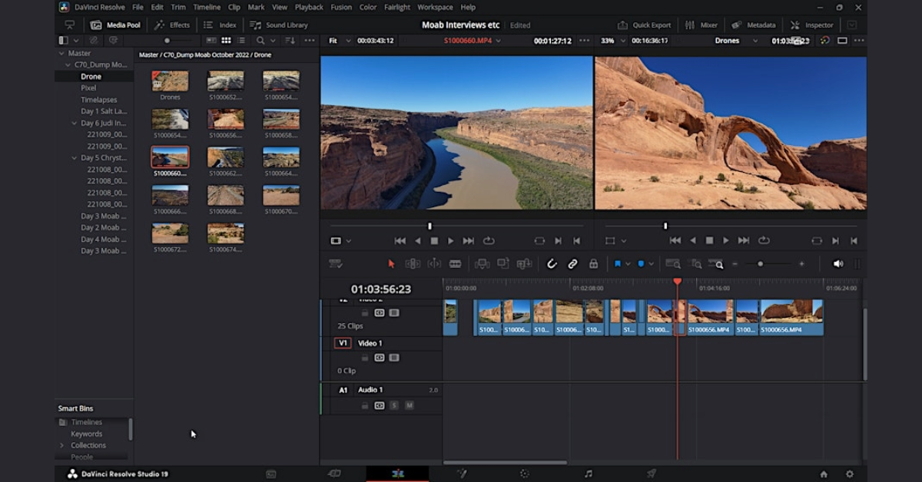Viewport: 922px width, 482px height.
Task: Toggle linked selection with the chain icon
Action: tap(573, 263)
